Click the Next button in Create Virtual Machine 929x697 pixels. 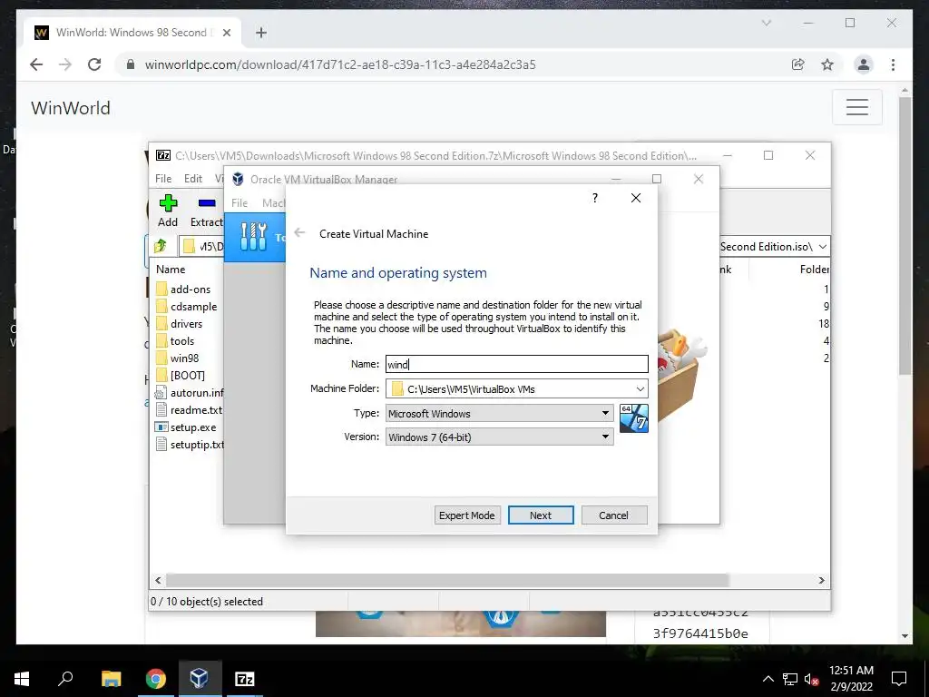tap(541, 515)
